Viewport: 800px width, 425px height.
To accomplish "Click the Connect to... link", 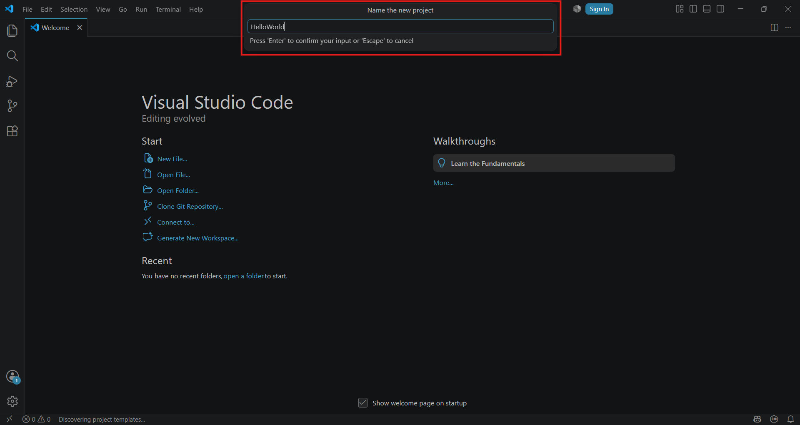I will coord(176,222).
